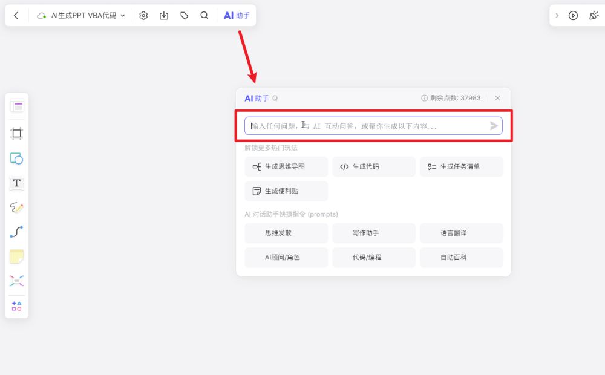
Task: Click the export download icon
Action: coord(164,15)
